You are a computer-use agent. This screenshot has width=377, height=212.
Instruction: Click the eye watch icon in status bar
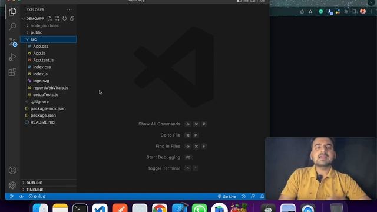click(21, 196)
